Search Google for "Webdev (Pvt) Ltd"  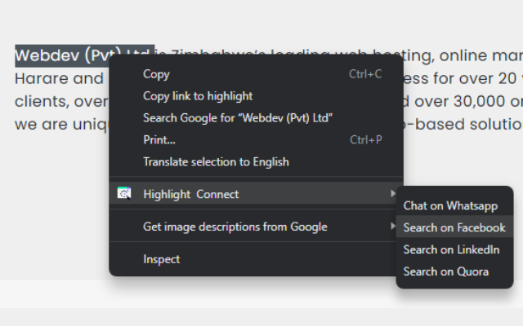point(256,118)
